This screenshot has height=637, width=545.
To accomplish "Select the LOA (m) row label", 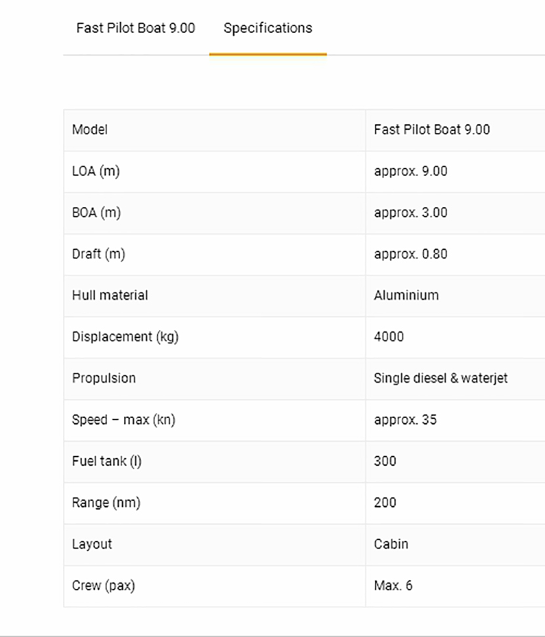I will (96, 171).
